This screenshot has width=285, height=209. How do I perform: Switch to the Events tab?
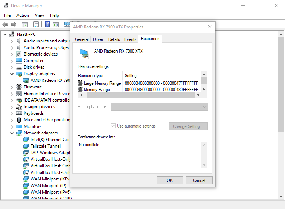pos(130,39)
